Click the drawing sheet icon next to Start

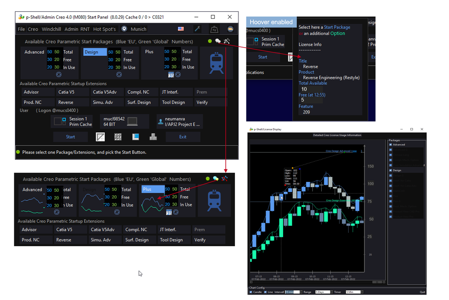click(100, 137)
